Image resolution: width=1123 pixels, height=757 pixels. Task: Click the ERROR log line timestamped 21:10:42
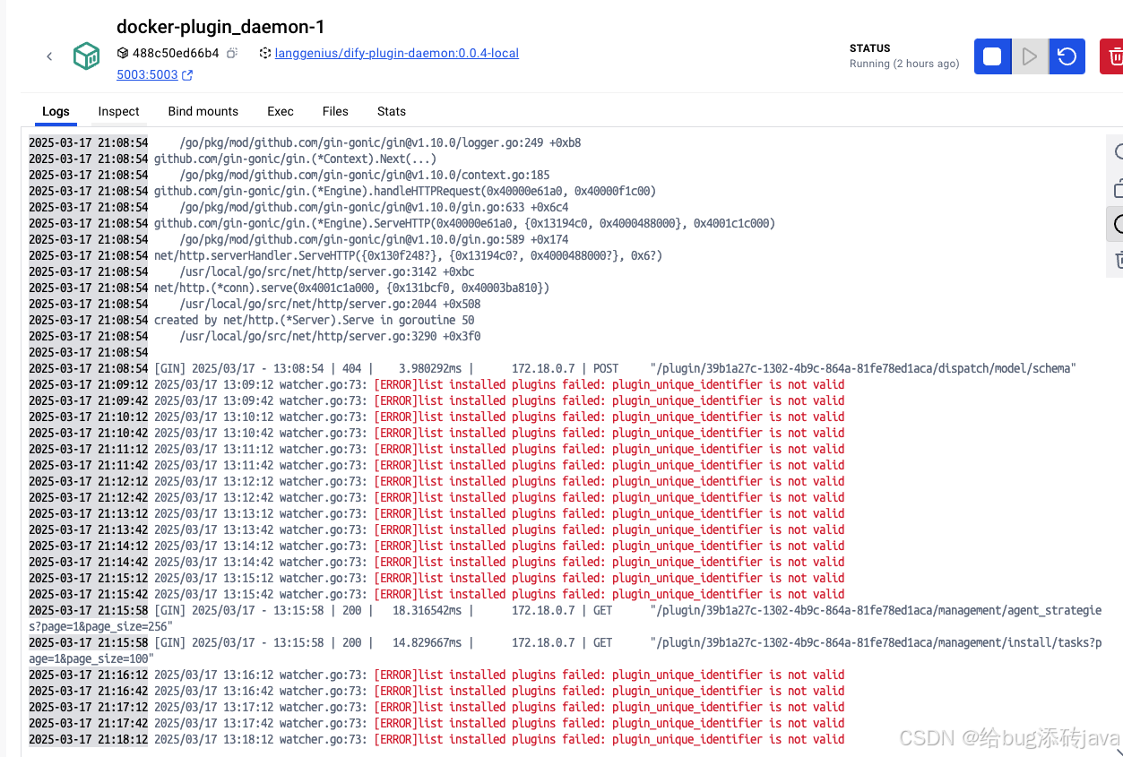click(x=436, y=433)
